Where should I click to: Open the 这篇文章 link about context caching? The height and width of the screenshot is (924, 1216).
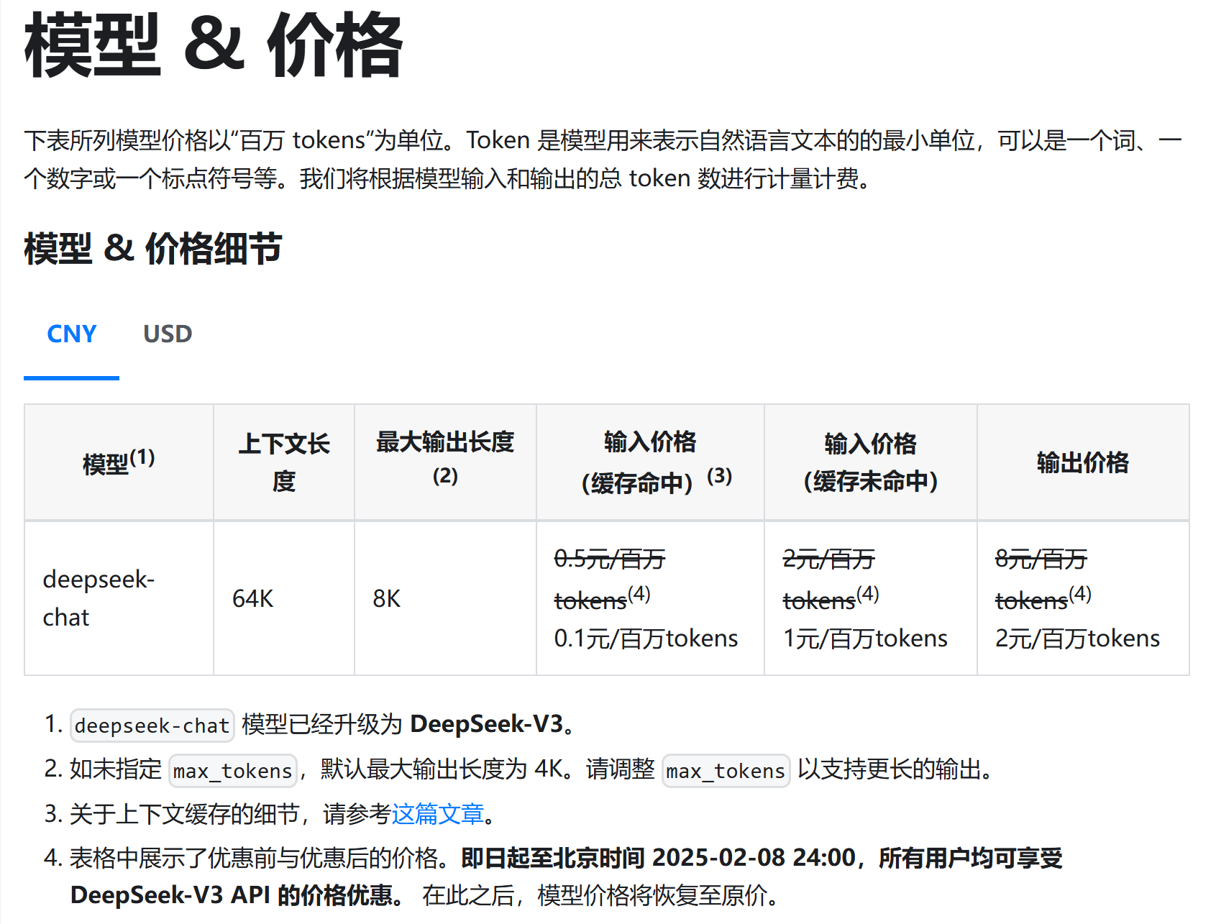click(x=438, y=814)
